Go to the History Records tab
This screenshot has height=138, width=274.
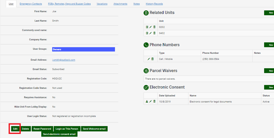tap(154, 4)
